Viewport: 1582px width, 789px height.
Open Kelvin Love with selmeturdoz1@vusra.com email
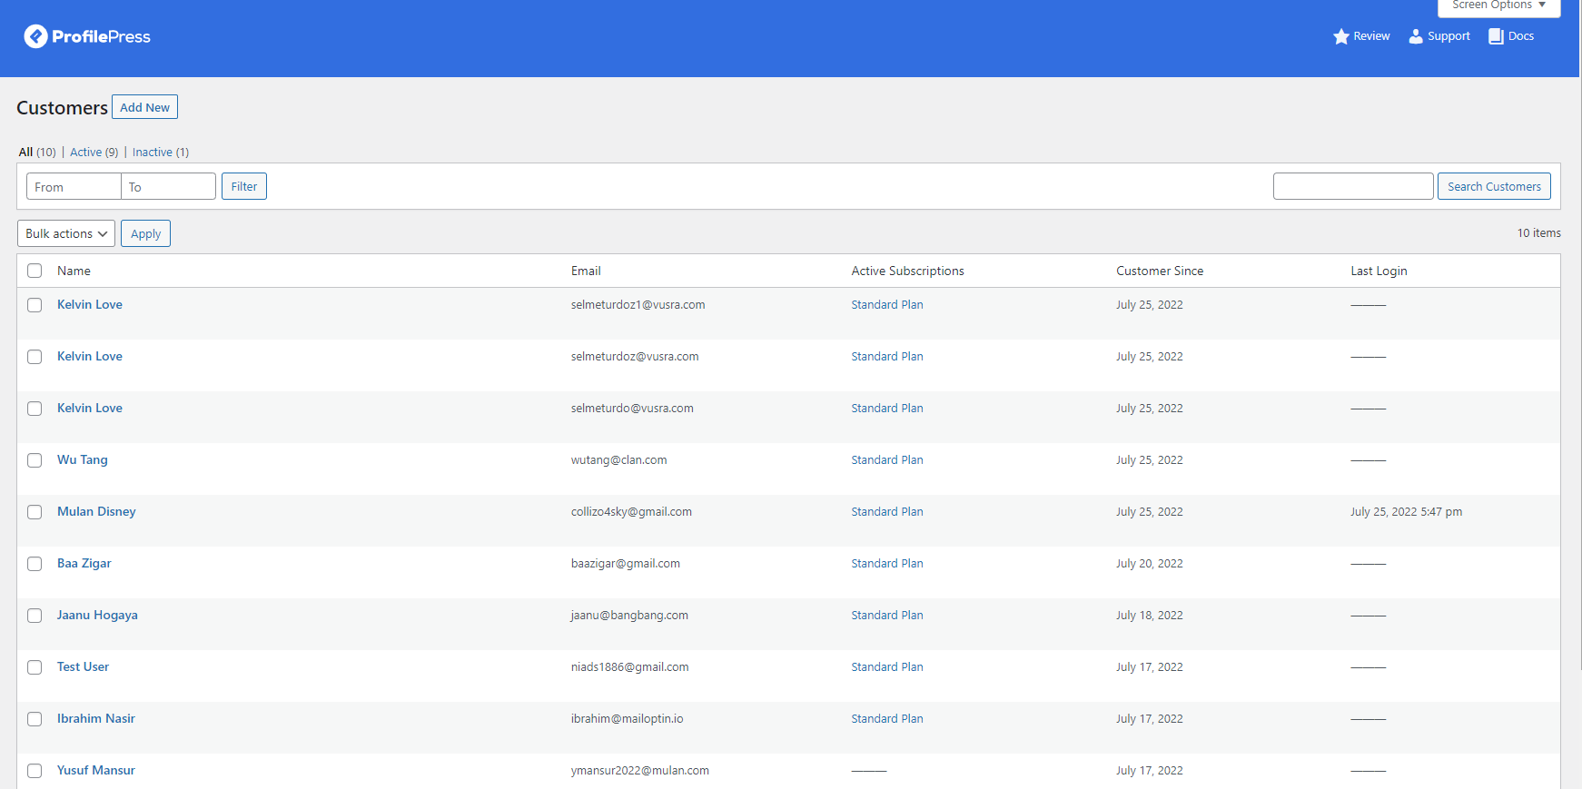(x=90, y=304)
